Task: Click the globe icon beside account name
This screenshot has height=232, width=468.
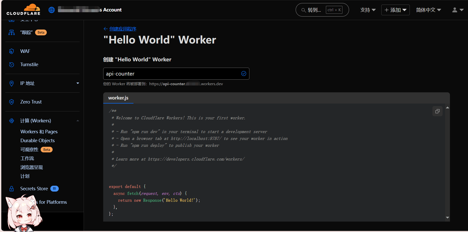Action: 52,10
